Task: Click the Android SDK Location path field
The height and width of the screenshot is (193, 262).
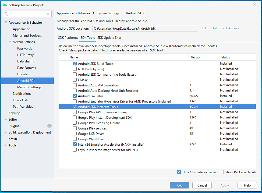Action: click(145, 28)
